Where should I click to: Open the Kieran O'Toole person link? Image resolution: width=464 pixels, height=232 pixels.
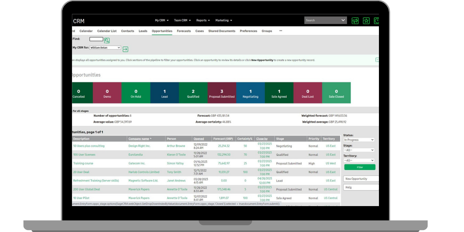coord(176,155)
